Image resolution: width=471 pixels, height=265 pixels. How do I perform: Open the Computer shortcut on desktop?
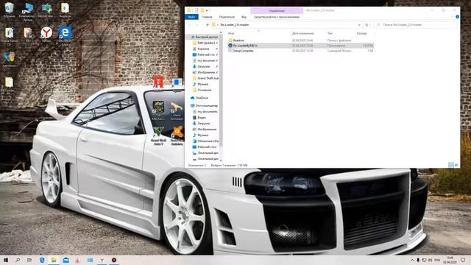point(28,11)
